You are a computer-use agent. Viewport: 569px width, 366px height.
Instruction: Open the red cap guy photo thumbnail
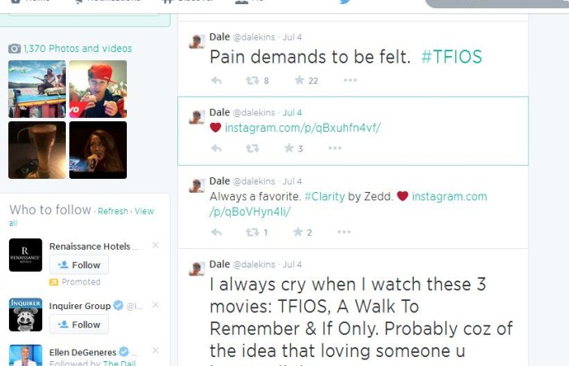click(x=98, y=89)
